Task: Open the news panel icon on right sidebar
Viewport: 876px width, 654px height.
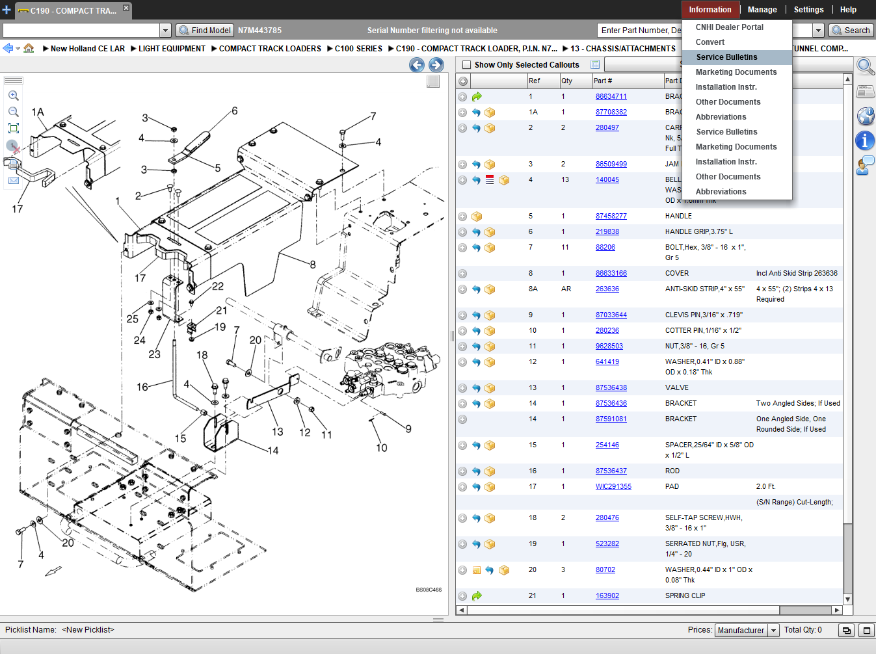Action: click(865, 91)
